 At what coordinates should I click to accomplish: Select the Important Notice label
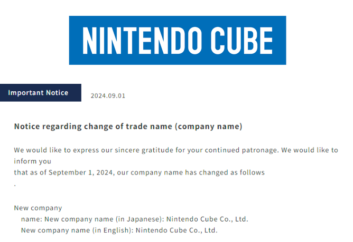(x=41, y=93)
